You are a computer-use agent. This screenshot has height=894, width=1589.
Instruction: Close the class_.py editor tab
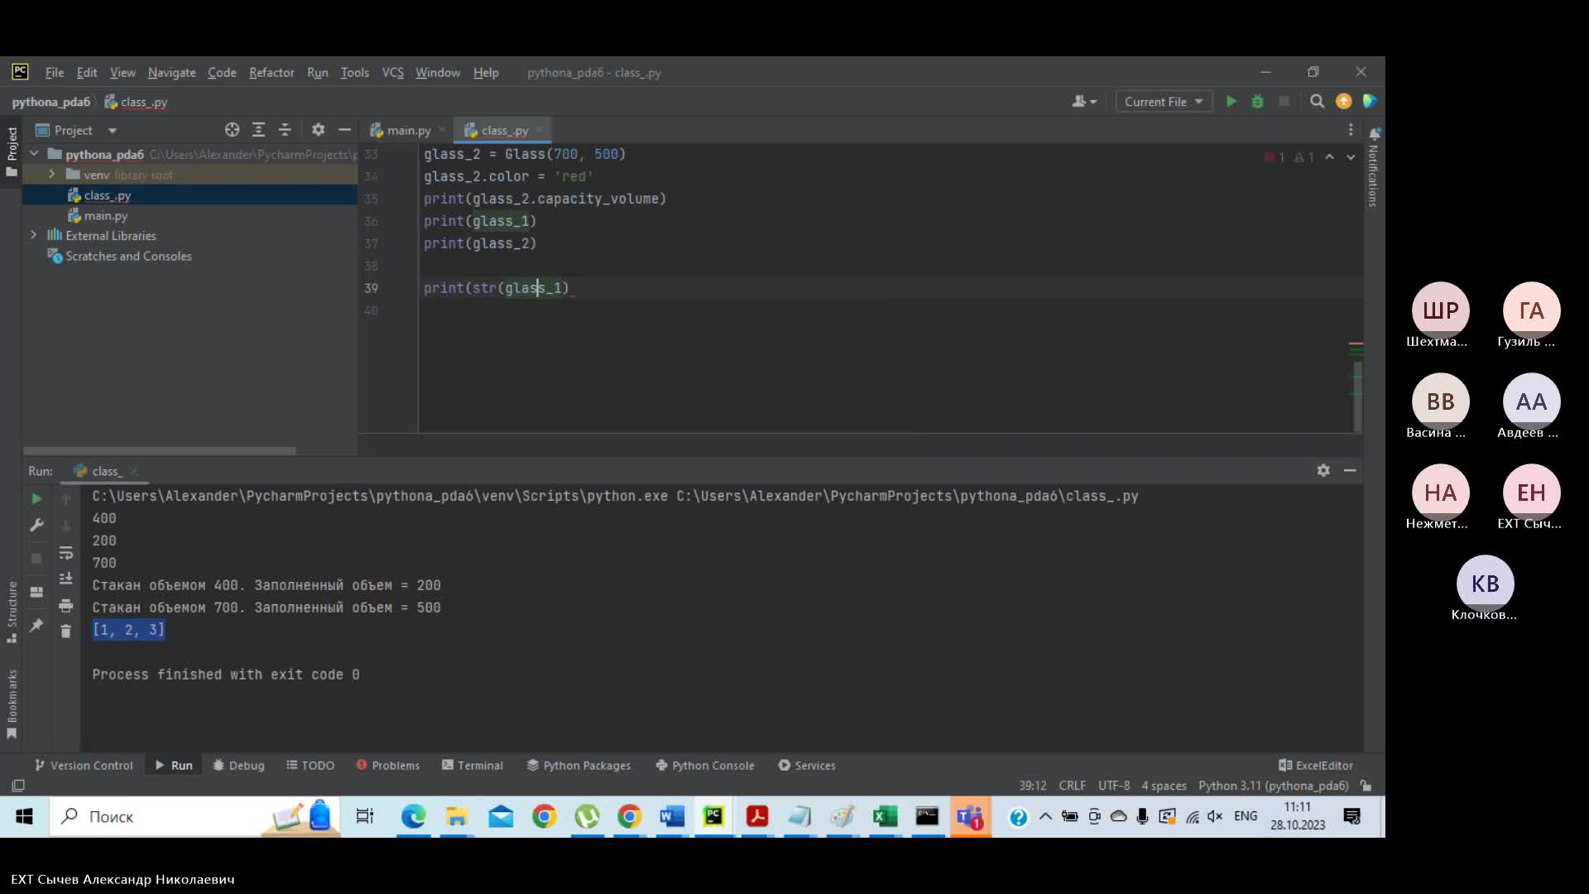[x=540, y=129]
